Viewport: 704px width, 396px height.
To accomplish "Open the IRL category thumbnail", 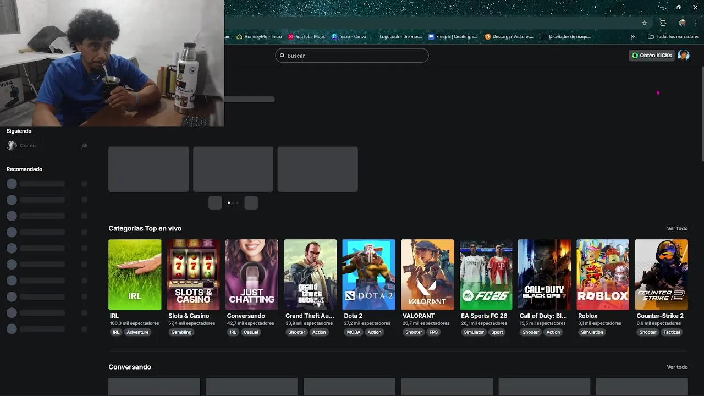I will (135, 274).
